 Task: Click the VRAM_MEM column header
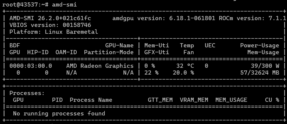[x=194, y=100]
